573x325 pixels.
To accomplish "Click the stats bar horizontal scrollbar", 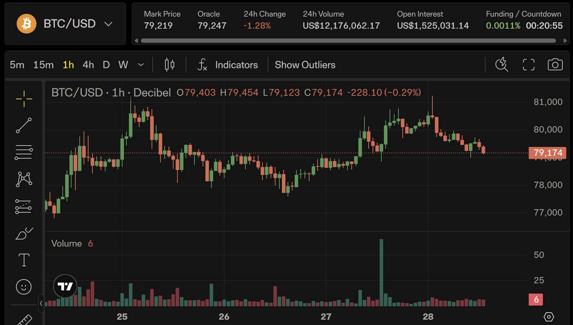I will [348, 41].
